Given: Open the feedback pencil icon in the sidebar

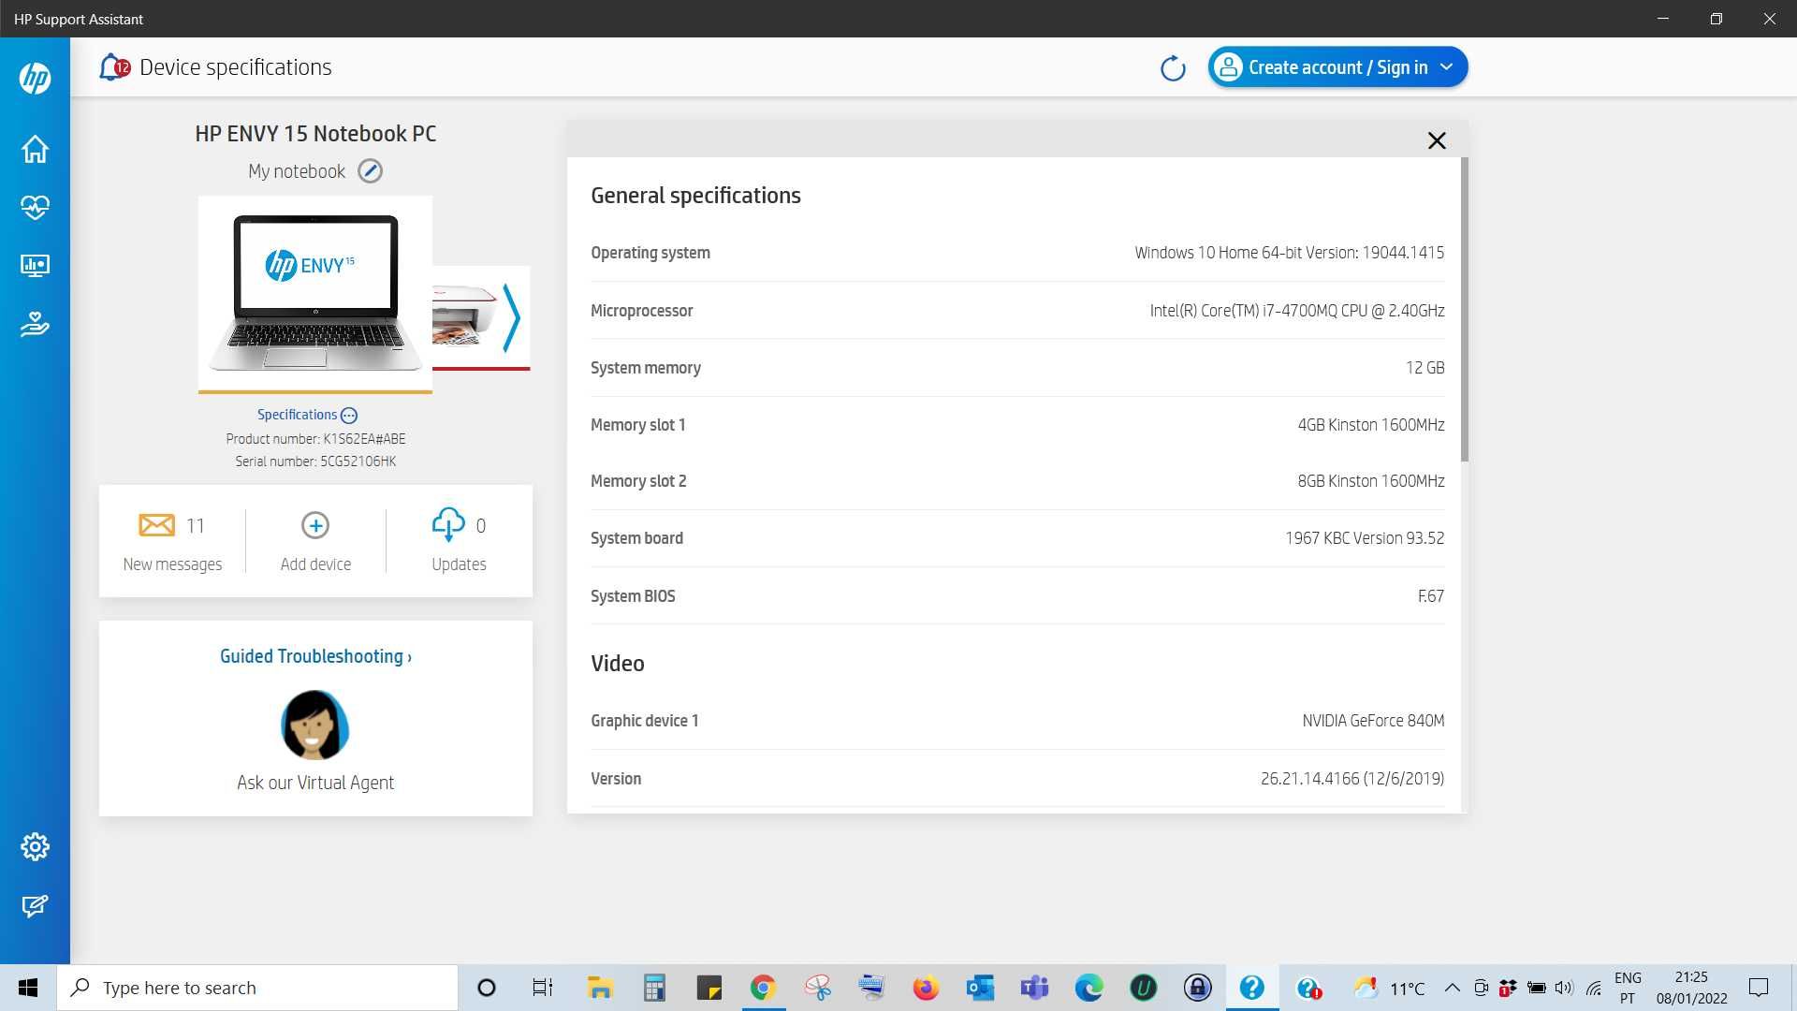Looking at the screenshot, I should pos(35,905).
